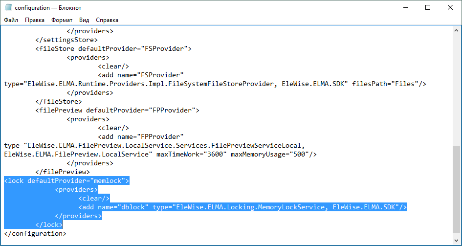The width and height of the screenshot is (462, 246).
Task: Maximize the Блокнот window
Action: 428,7
